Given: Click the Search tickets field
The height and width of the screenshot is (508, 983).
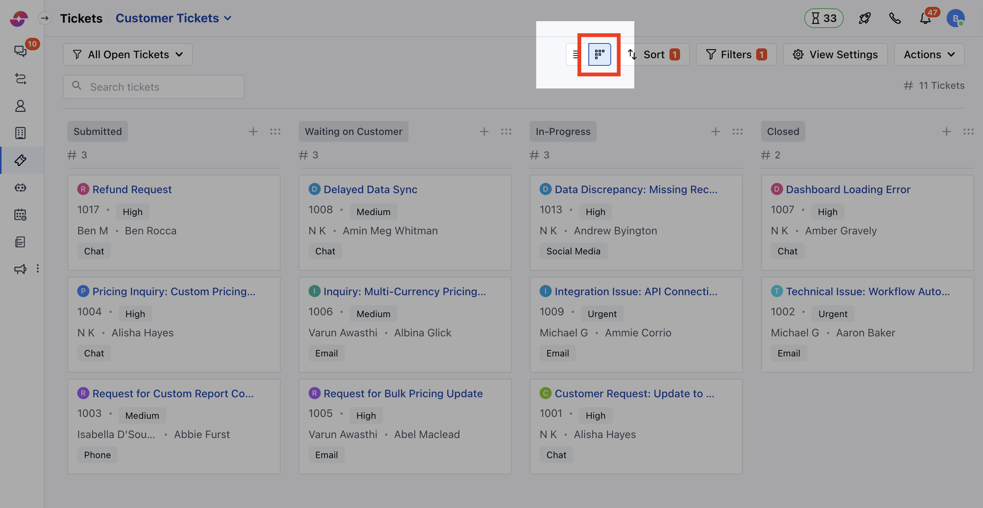Looking at the screenshot, I should [x=153, y=87].
